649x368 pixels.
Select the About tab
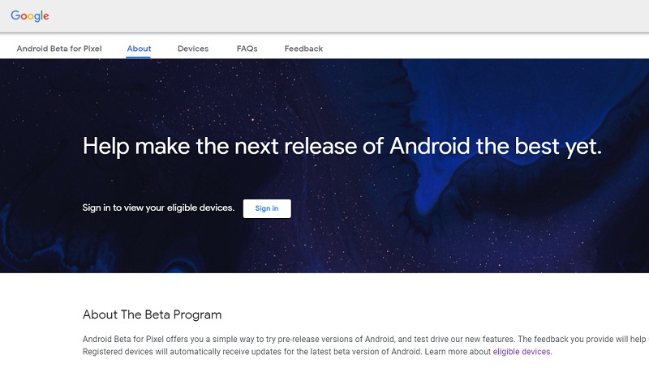[x=139, y=49]
